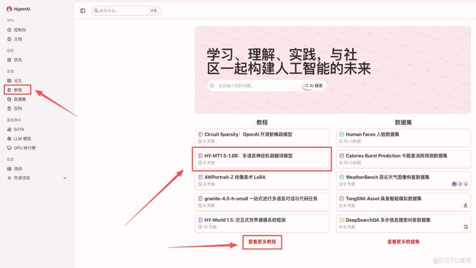Screen dimensions: 476x268
Task: Click the HyperAI logo icon
Action: pos(9,9)
